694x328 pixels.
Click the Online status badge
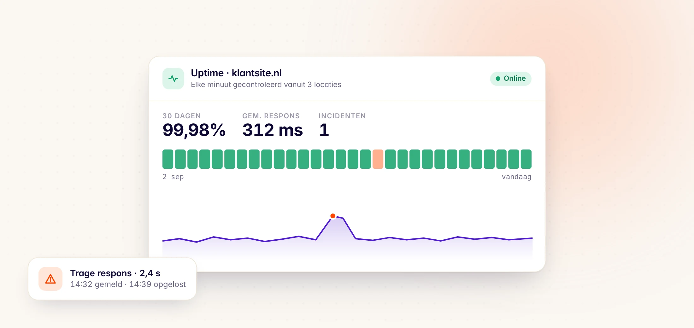pos(511,79)
